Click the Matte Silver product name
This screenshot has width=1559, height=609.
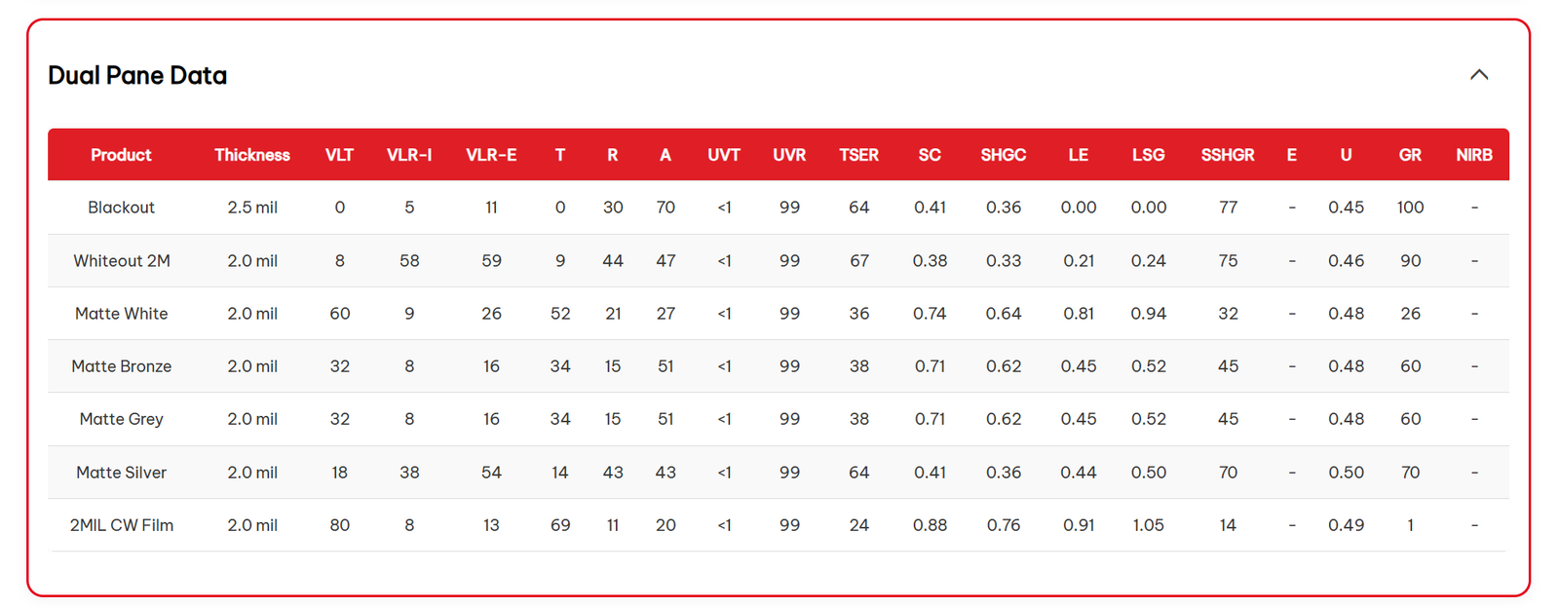[121, 473]
